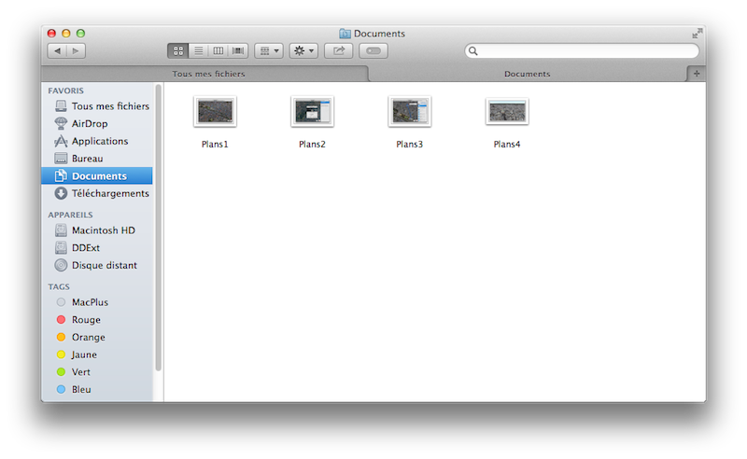Click the Plans3 file name label
The width and height of the screenshot is (747, 459).
point(409,145)
